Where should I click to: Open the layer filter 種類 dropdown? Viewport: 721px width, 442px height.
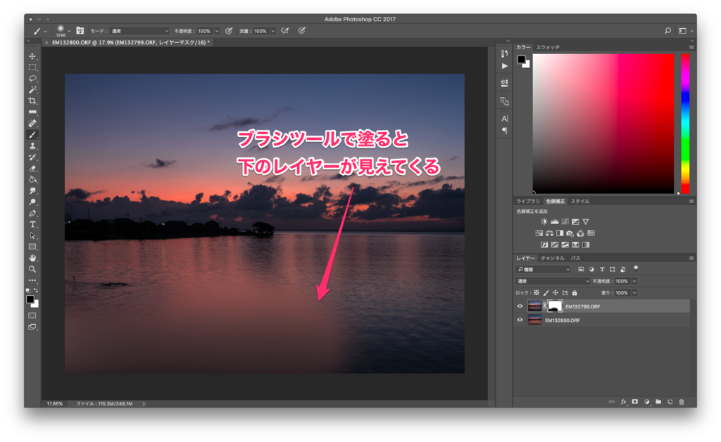[543, 269]
